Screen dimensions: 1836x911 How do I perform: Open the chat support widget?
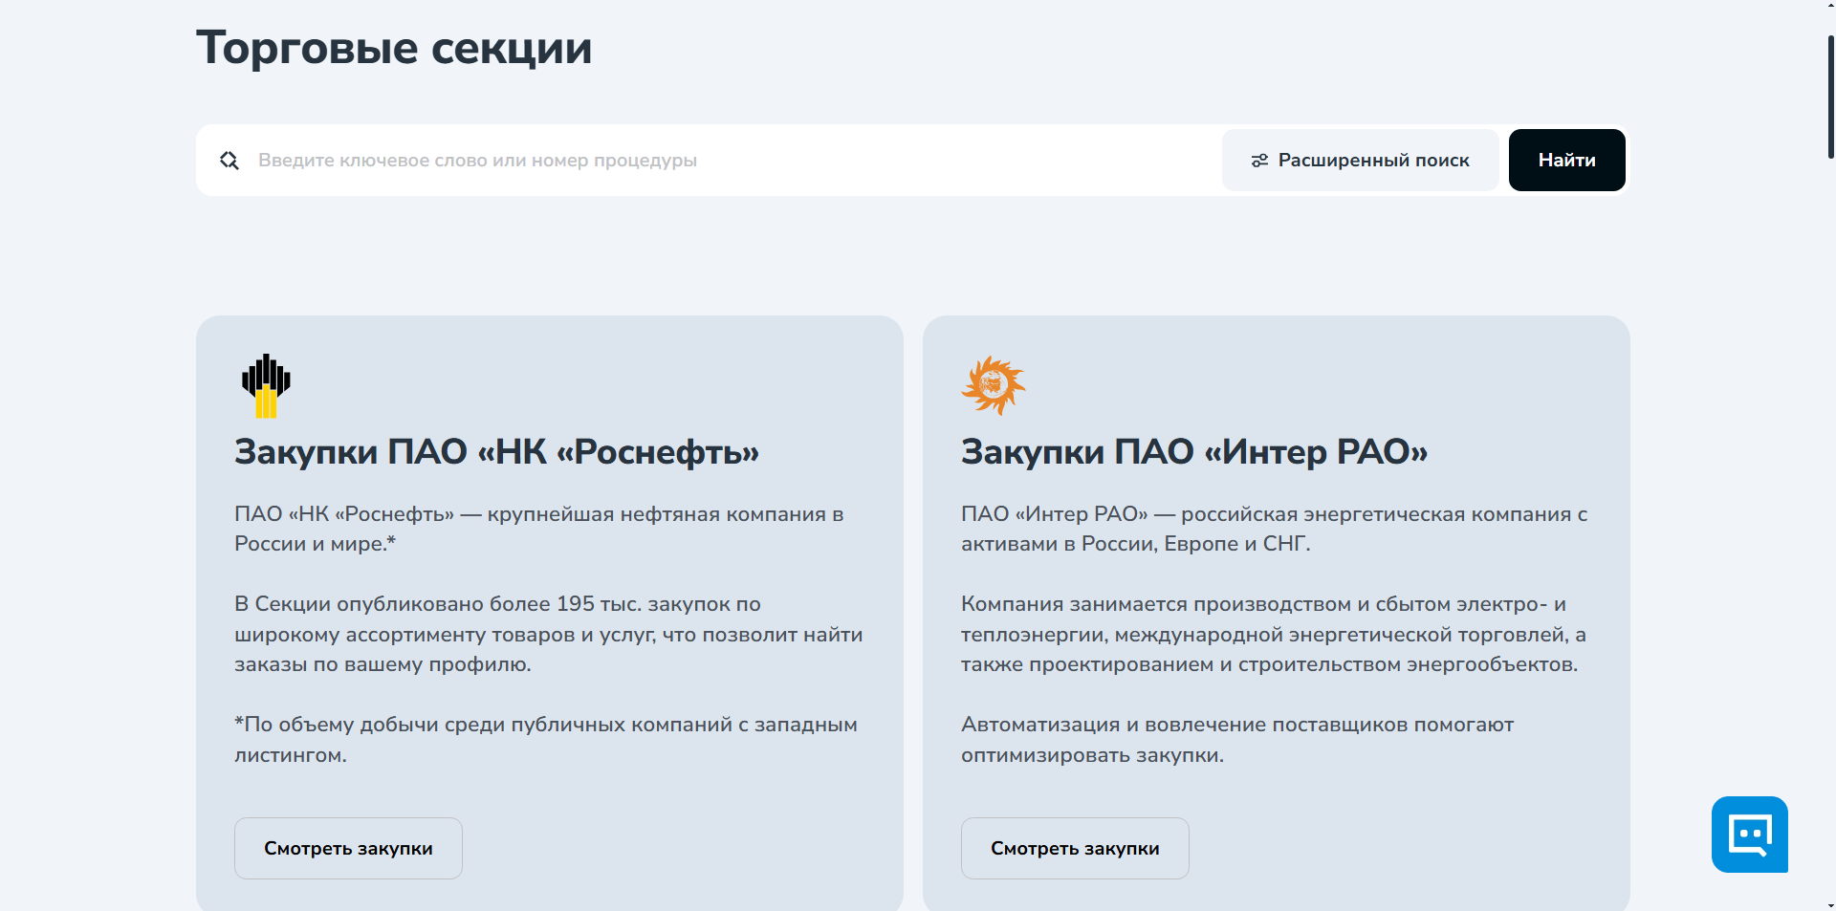pos(1750,835)
